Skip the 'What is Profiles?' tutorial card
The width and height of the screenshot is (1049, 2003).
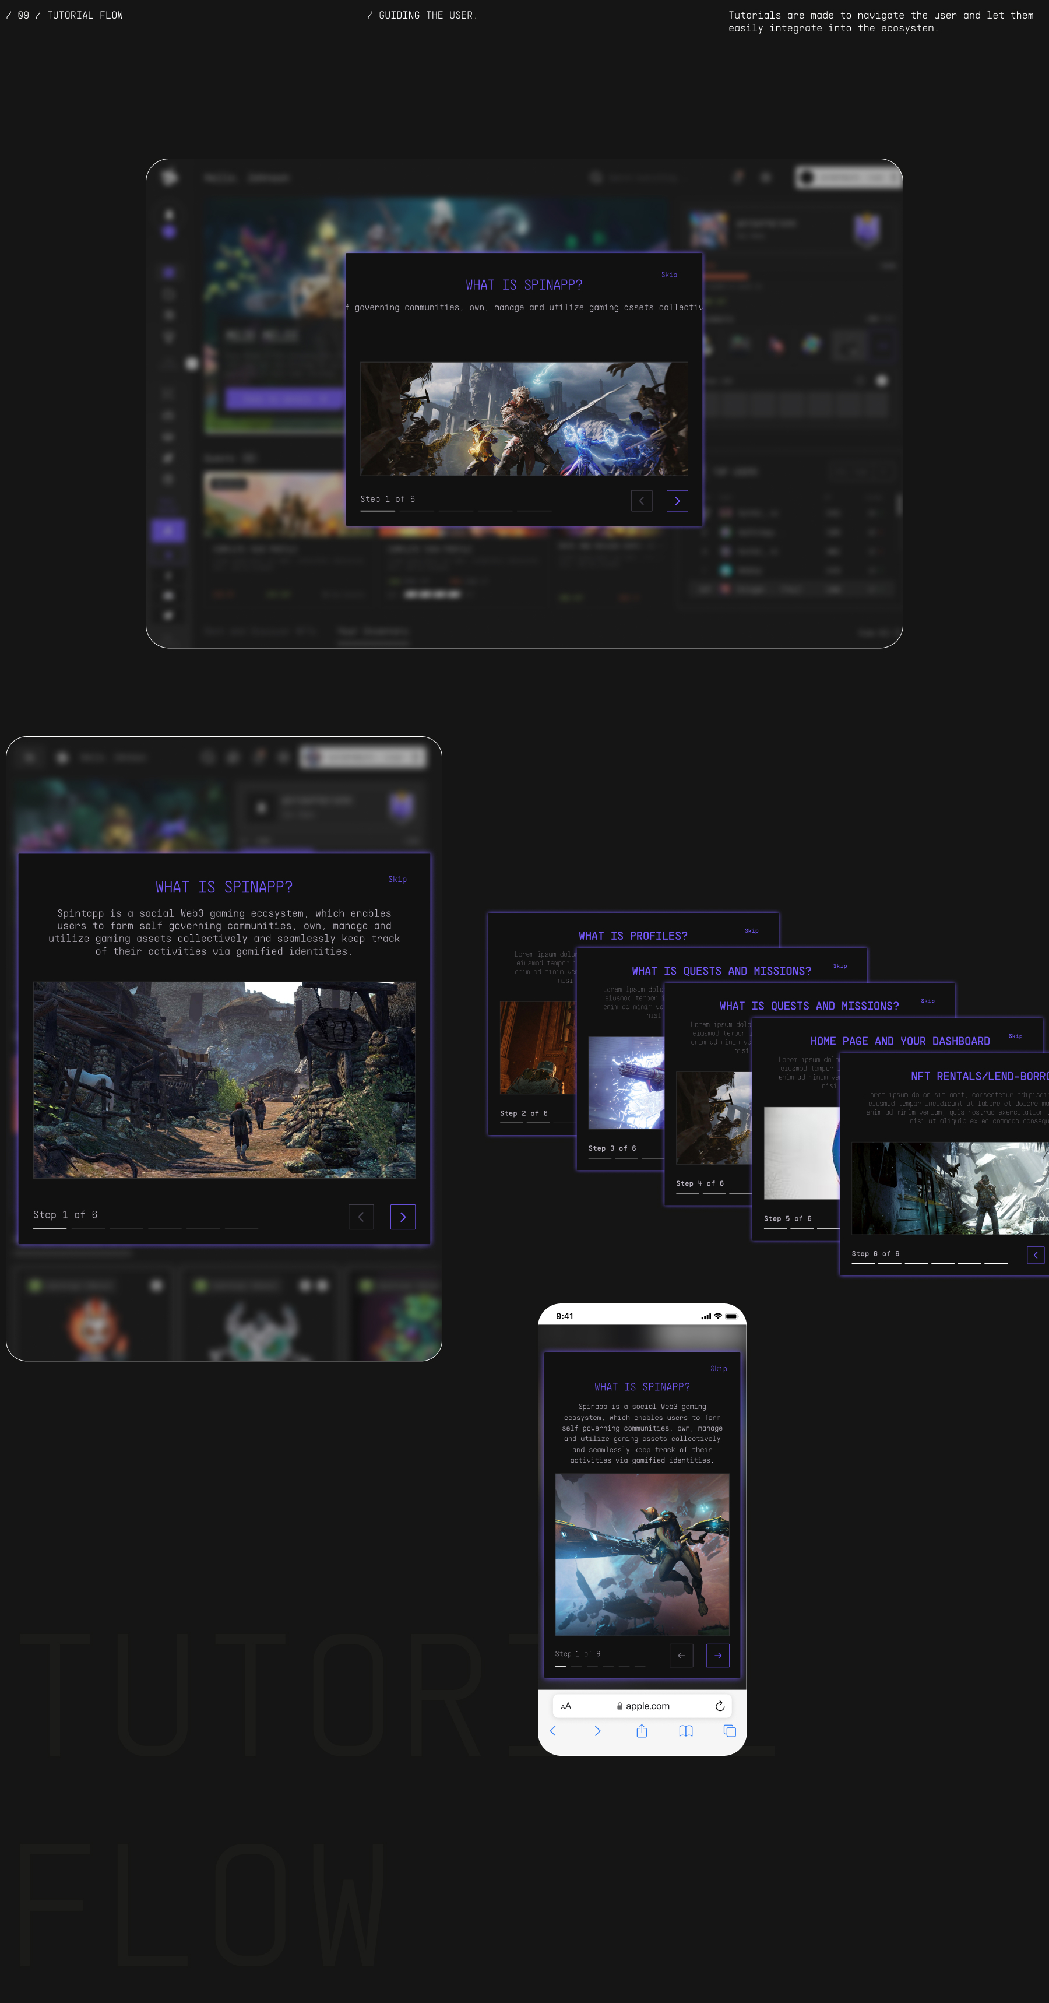point(751,931)
